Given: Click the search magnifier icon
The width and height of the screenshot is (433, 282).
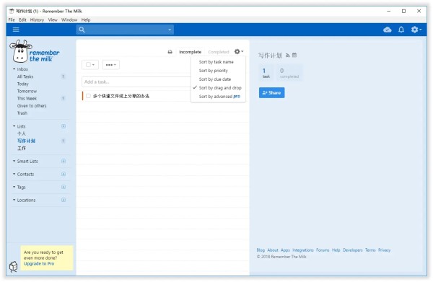Looking at the screenshot, I should [x=82, y=30].
